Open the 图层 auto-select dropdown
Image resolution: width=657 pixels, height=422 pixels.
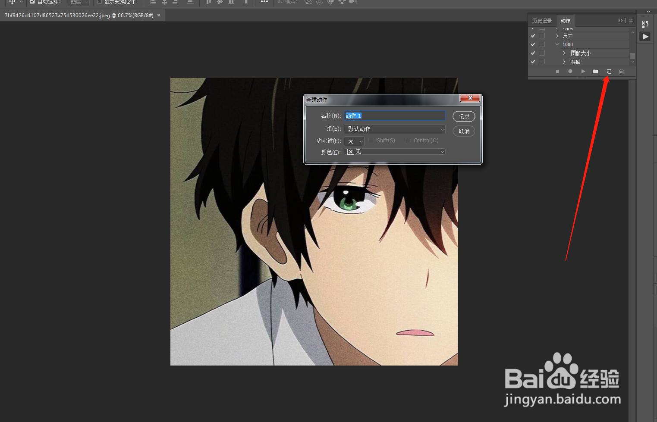coord(79,2)
